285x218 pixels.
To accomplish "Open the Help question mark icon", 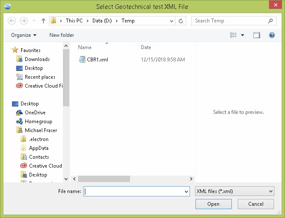I will pos(272,35).
